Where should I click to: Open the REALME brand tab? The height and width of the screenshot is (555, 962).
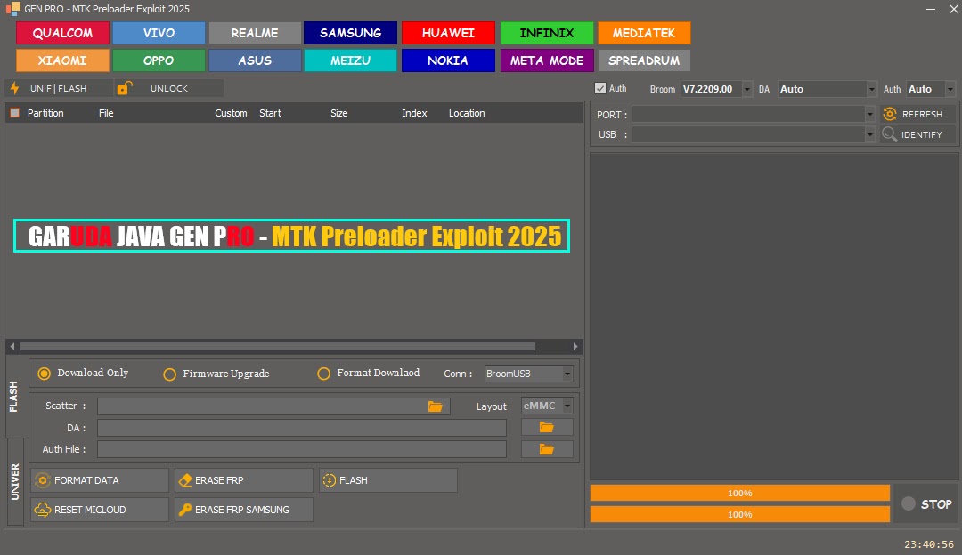point(255,33)
